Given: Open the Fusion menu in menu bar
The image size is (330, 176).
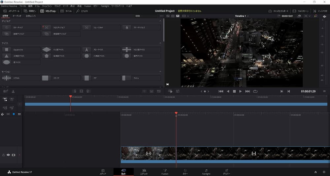Looking at the screenshot, I should tap(87, 6).
